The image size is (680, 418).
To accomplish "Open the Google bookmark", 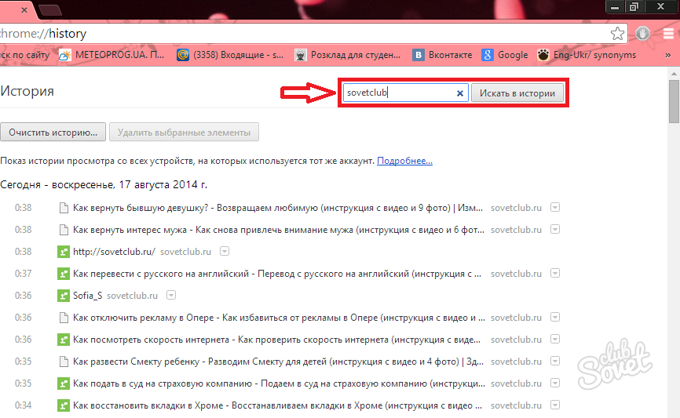I will click(505, 55).
